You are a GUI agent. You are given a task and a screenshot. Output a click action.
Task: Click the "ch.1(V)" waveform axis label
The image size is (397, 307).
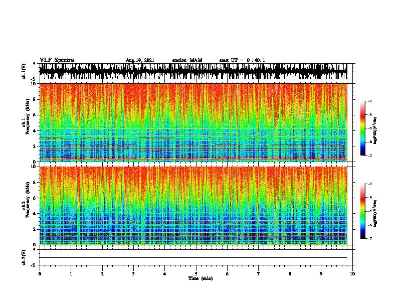(24, 71)
